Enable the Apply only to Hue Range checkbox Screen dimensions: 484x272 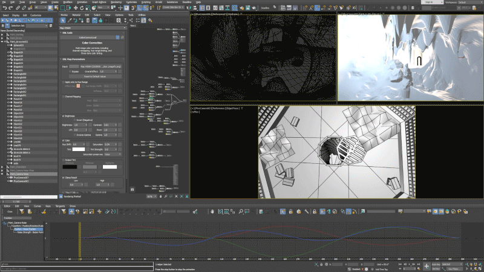tap(64, 82)
